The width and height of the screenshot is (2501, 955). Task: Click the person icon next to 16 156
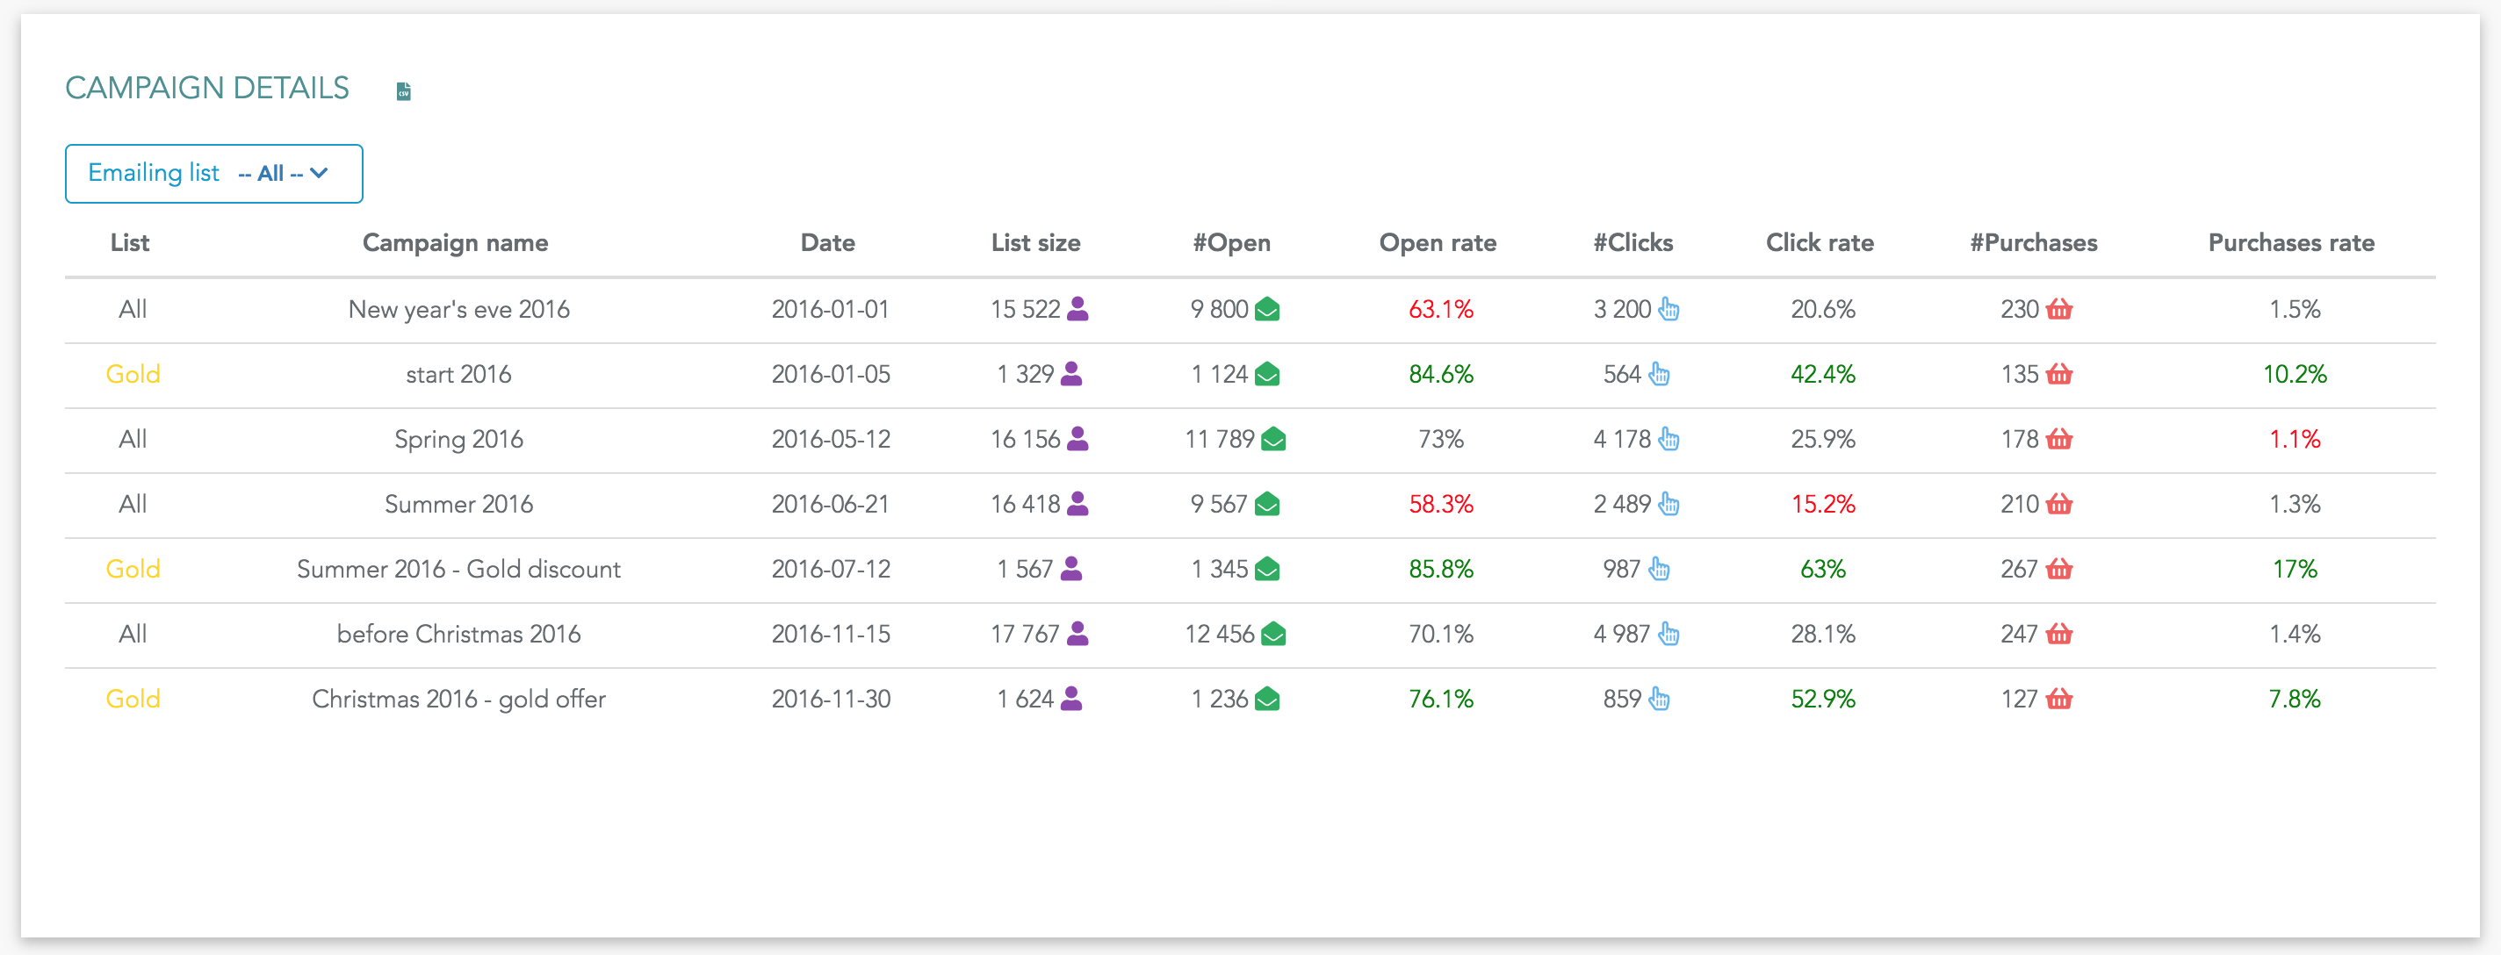(x=1078, y=439)
